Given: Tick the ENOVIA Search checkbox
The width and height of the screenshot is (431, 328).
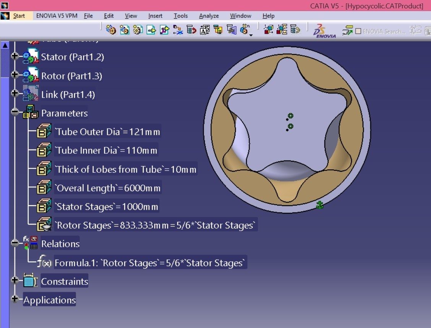Looking at the screenshot, I should (358, 31).
